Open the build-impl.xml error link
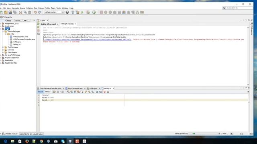257x144 pixels. [87, 39]
